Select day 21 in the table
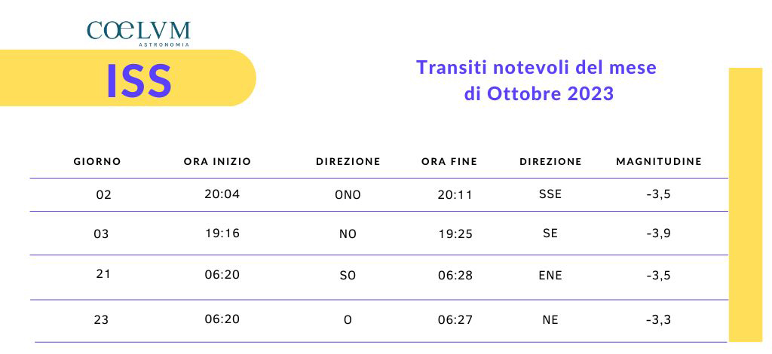Viewport: 772px width, 354px height. [103, 274]
